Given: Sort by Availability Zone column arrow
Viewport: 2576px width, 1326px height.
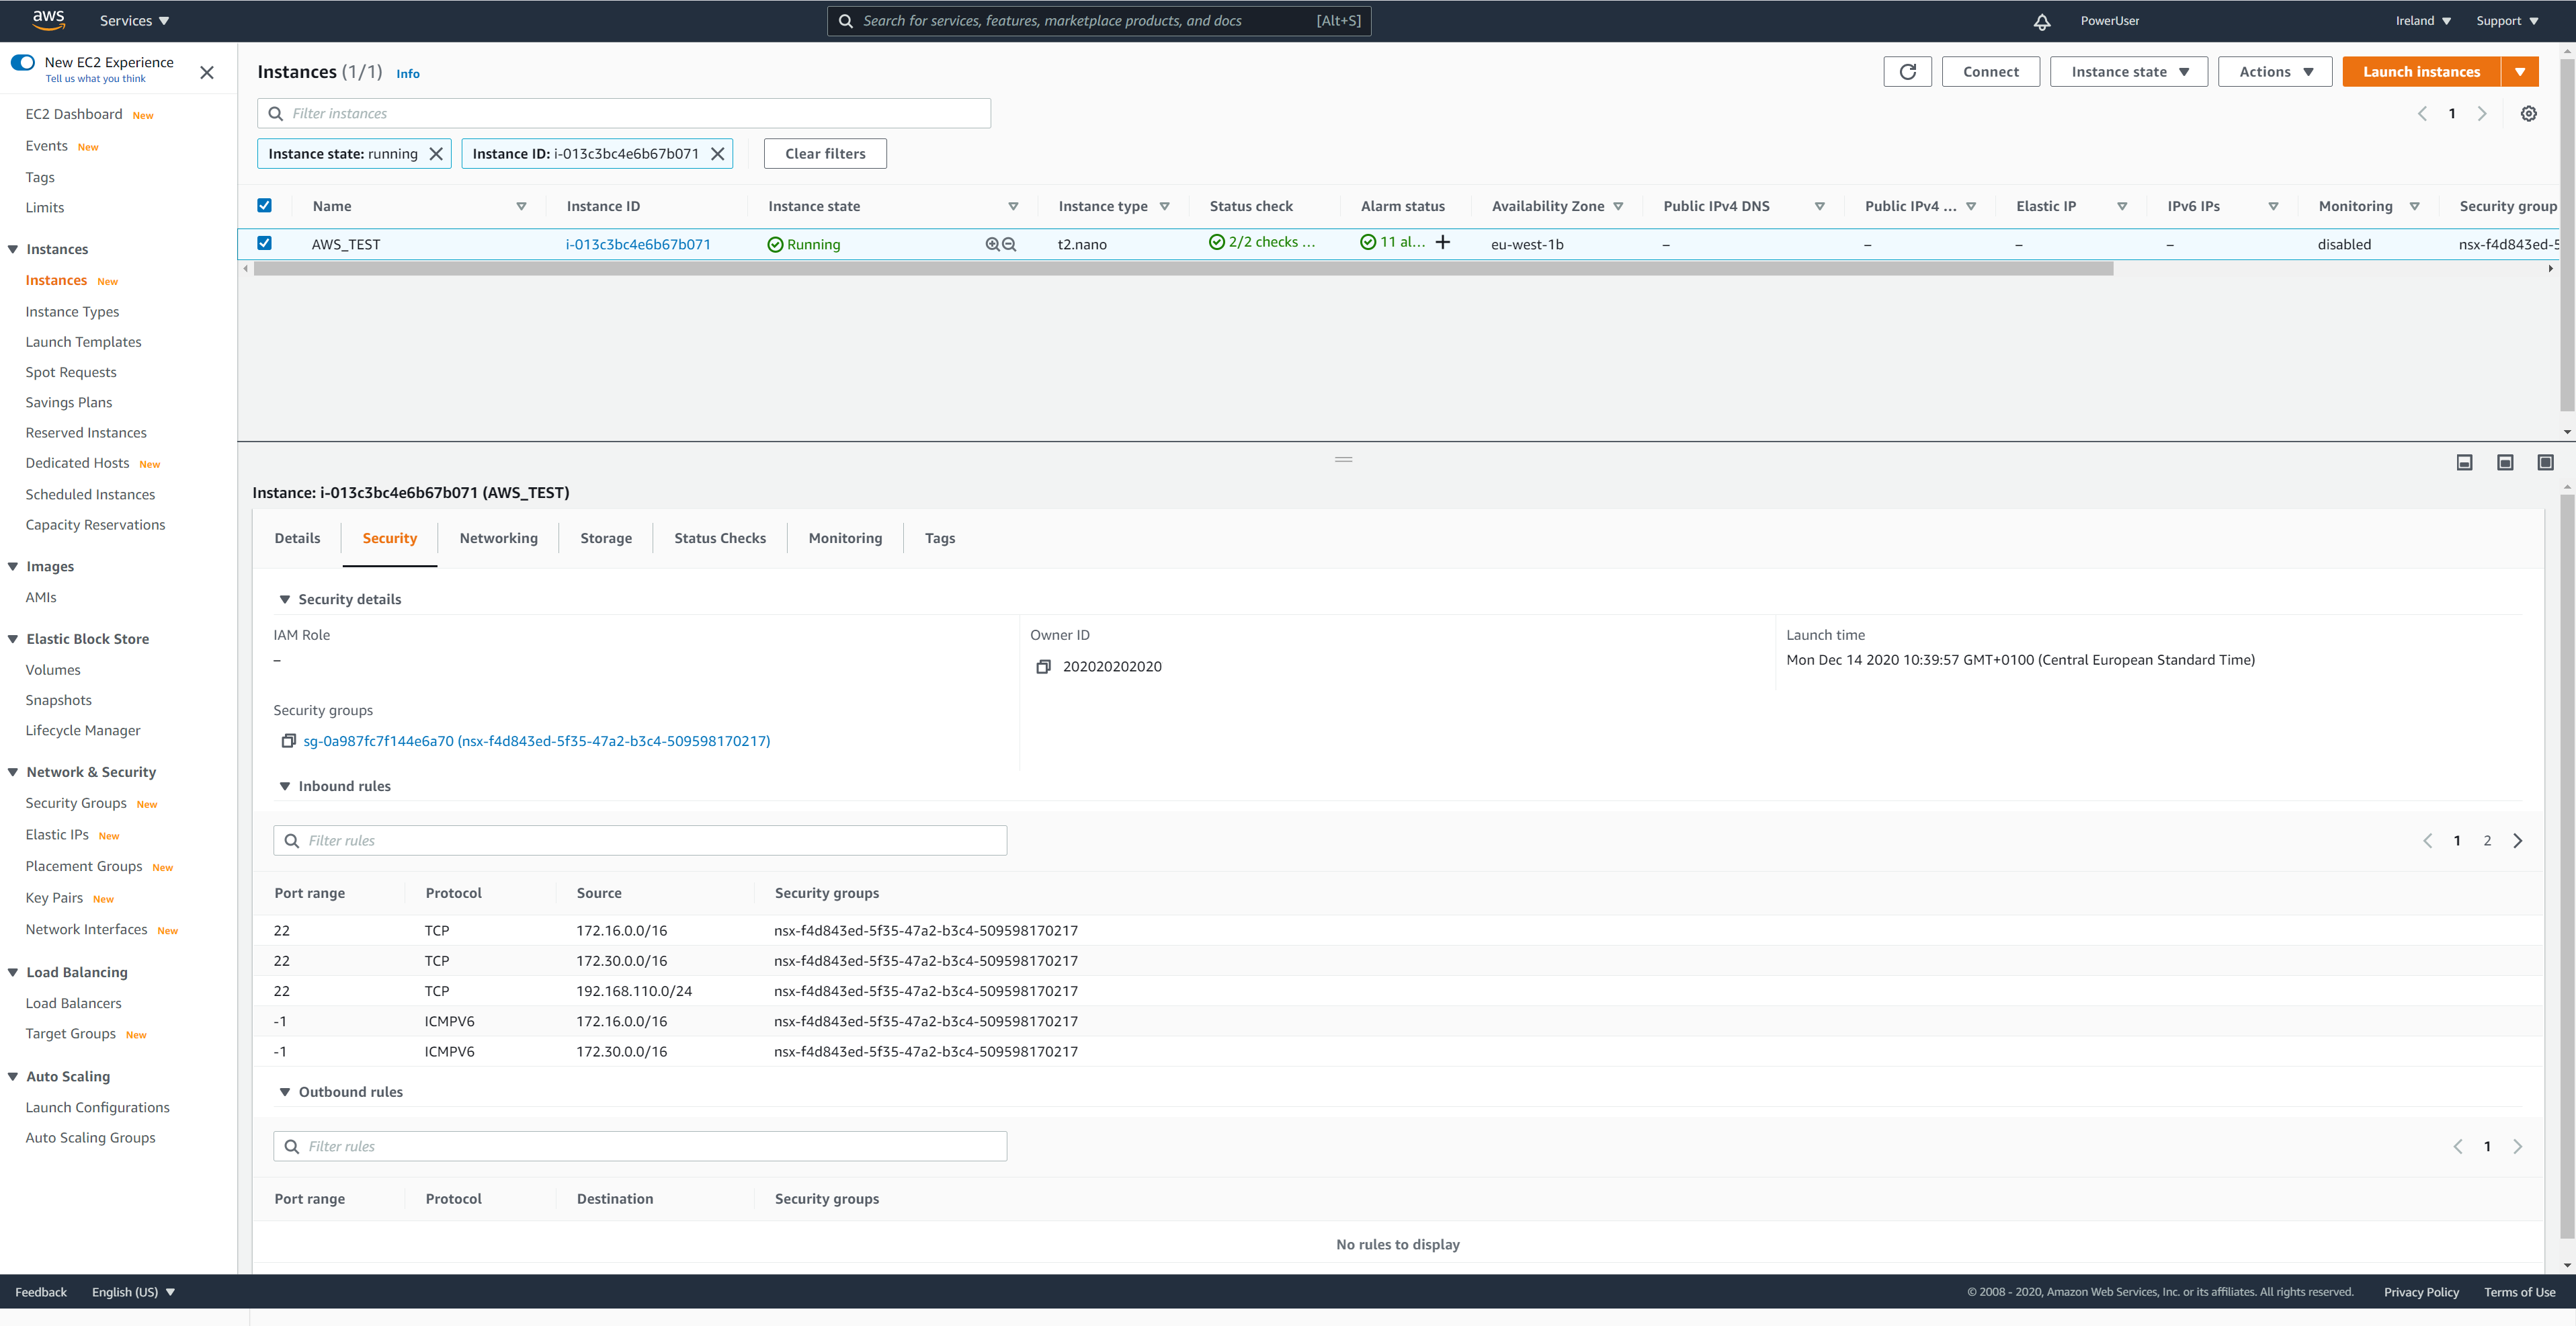Looking at the screenshot, I should [1618, 207].
